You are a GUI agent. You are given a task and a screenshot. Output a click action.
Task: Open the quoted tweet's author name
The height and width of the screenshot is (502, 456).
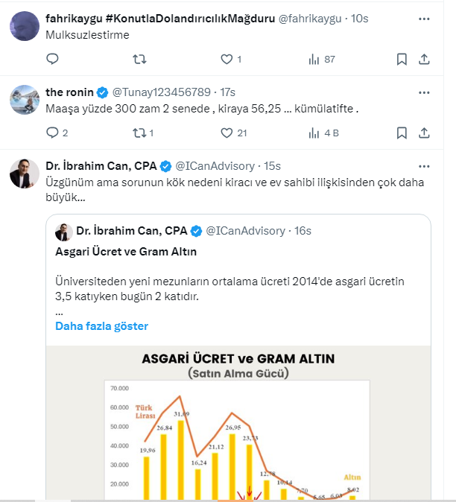pos(131,231)
